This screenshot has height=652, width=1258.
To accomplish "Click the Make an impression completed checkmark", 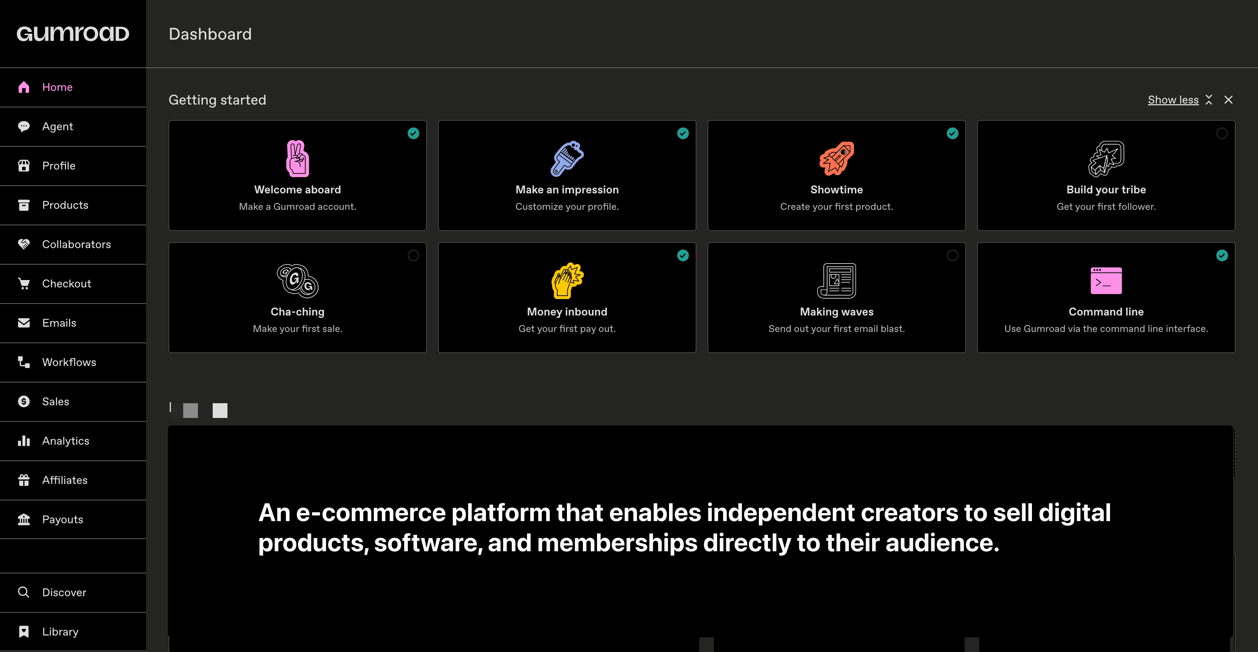I will [x=683, y=133].
